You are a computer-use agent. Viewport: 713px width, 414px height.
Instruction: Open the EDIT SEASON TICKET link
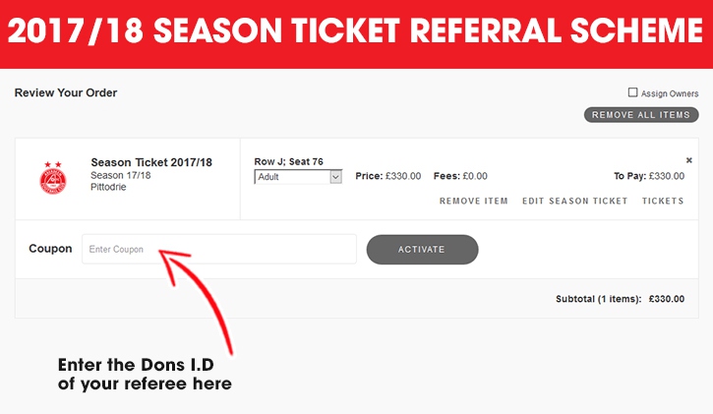574,201
